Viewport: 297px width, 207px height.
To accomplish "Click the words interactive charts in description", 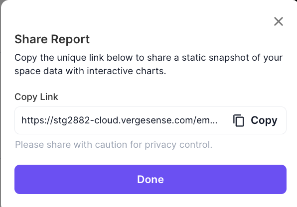I will [x=127, y=71].
